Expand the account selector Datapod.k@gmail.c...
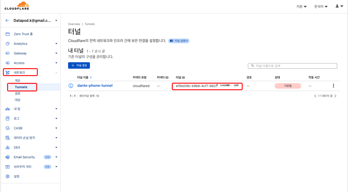The image size is (348, 192). pyautogui.click(x=56, y=20)
